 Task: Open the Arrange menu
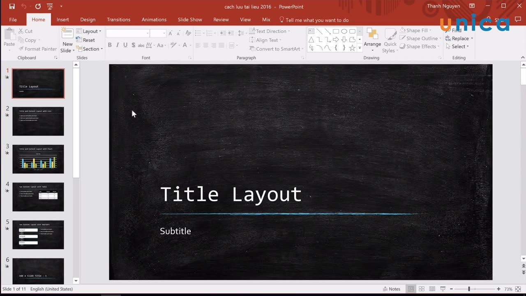click(372, 40)
